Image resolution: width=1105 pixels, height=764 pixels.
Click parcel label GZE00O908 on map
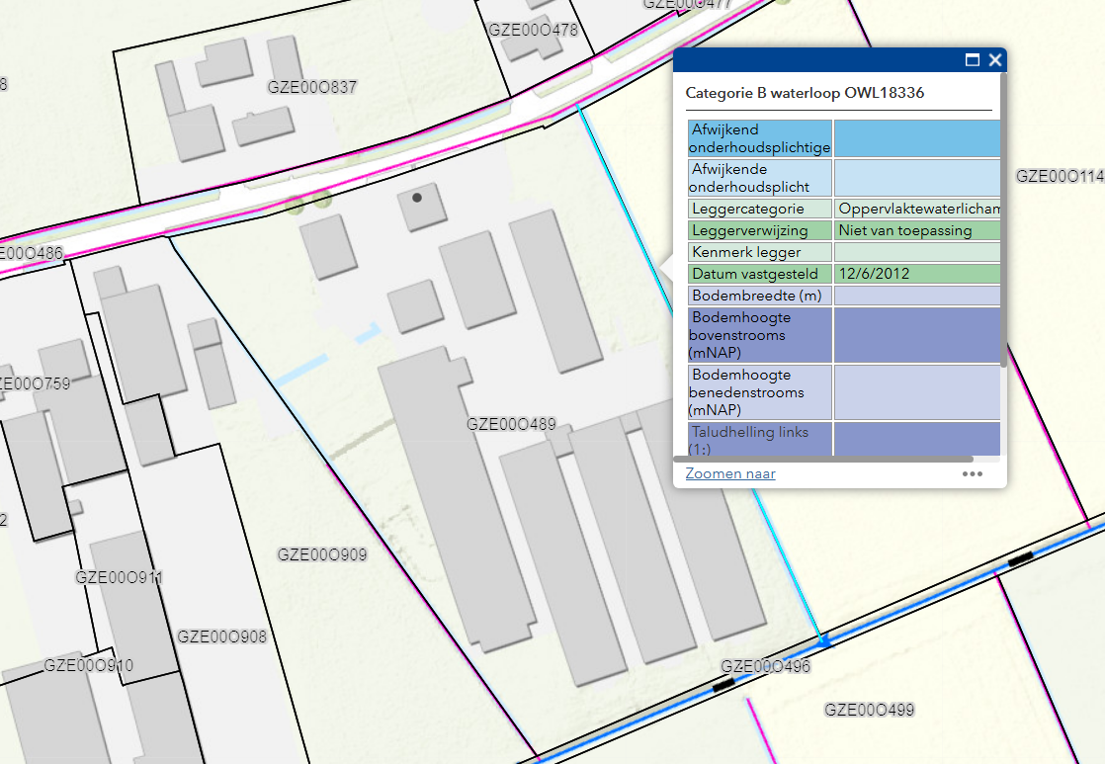coord(222,637)
